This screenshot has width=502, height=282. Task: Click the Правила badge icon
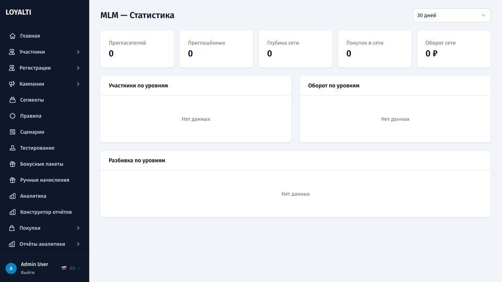[x=13, y=116]
